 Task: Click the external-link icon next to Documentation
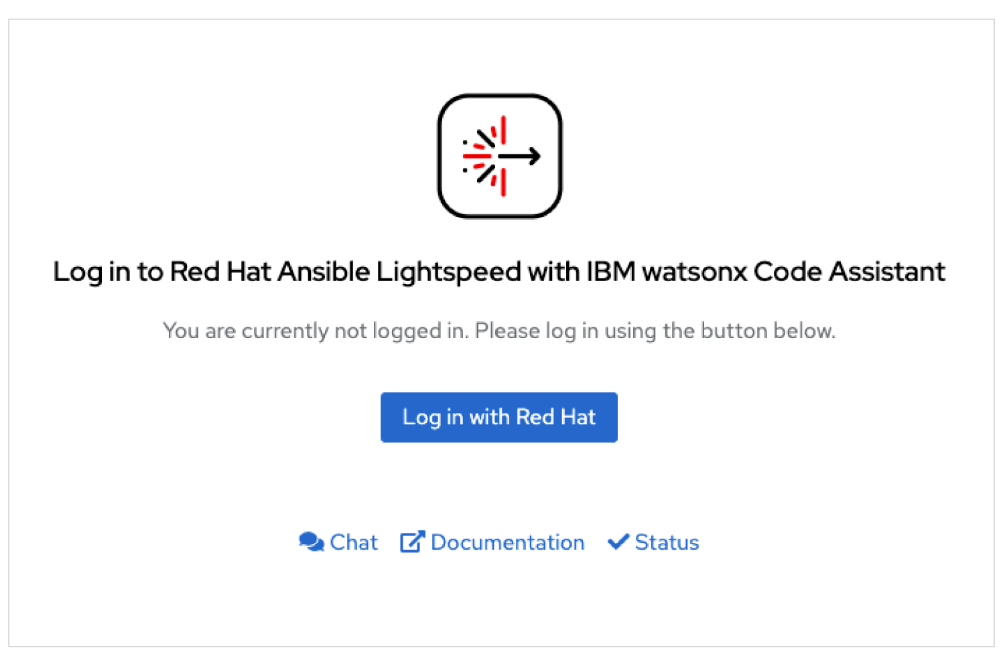413,541
